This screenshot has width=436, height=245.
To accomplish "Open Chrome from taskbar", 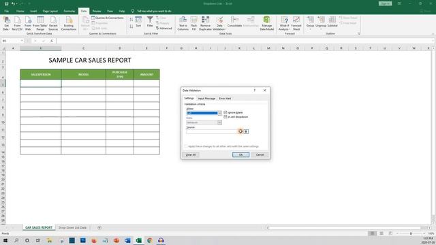I will 150,240.
